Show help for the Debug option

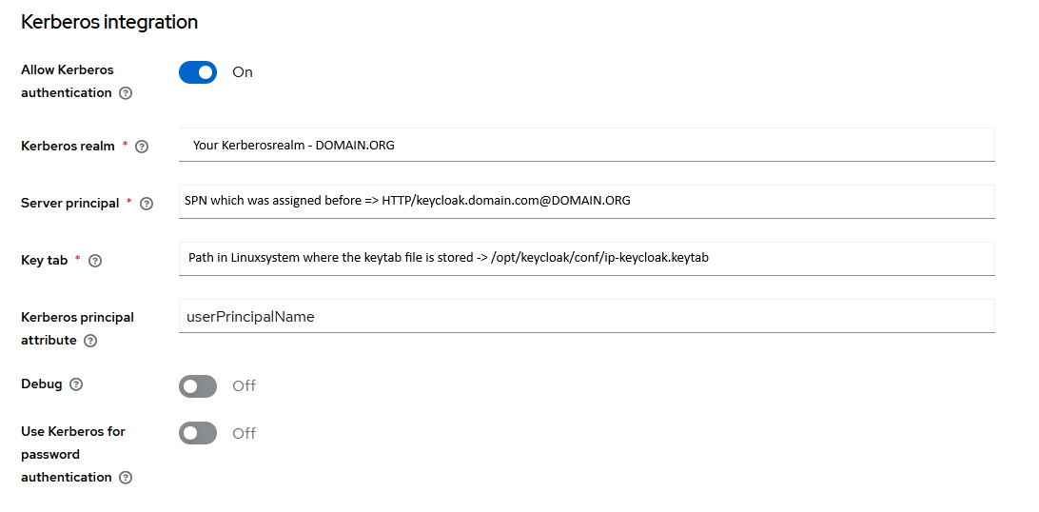point(76,384)
